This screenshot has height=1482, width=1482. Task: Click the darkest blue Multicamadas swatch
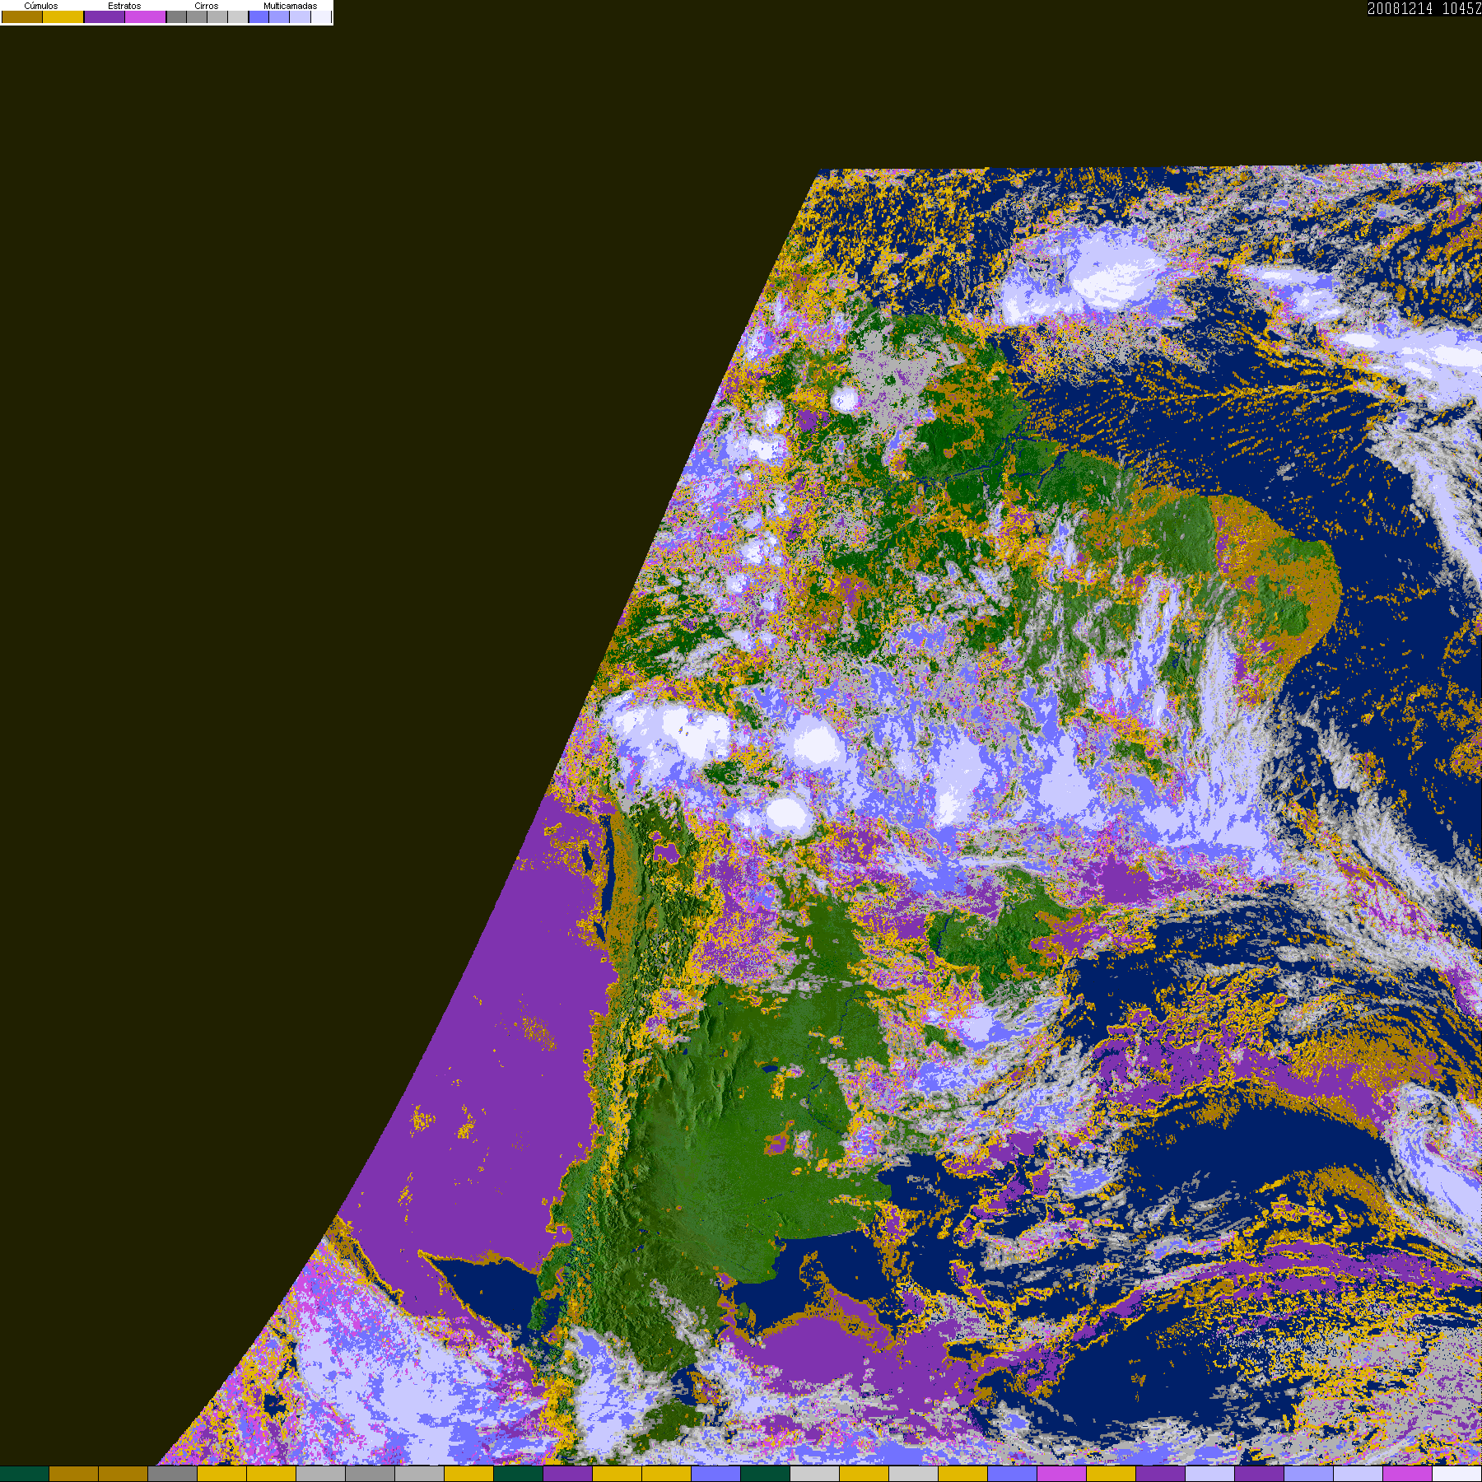[x=259, y=16]
